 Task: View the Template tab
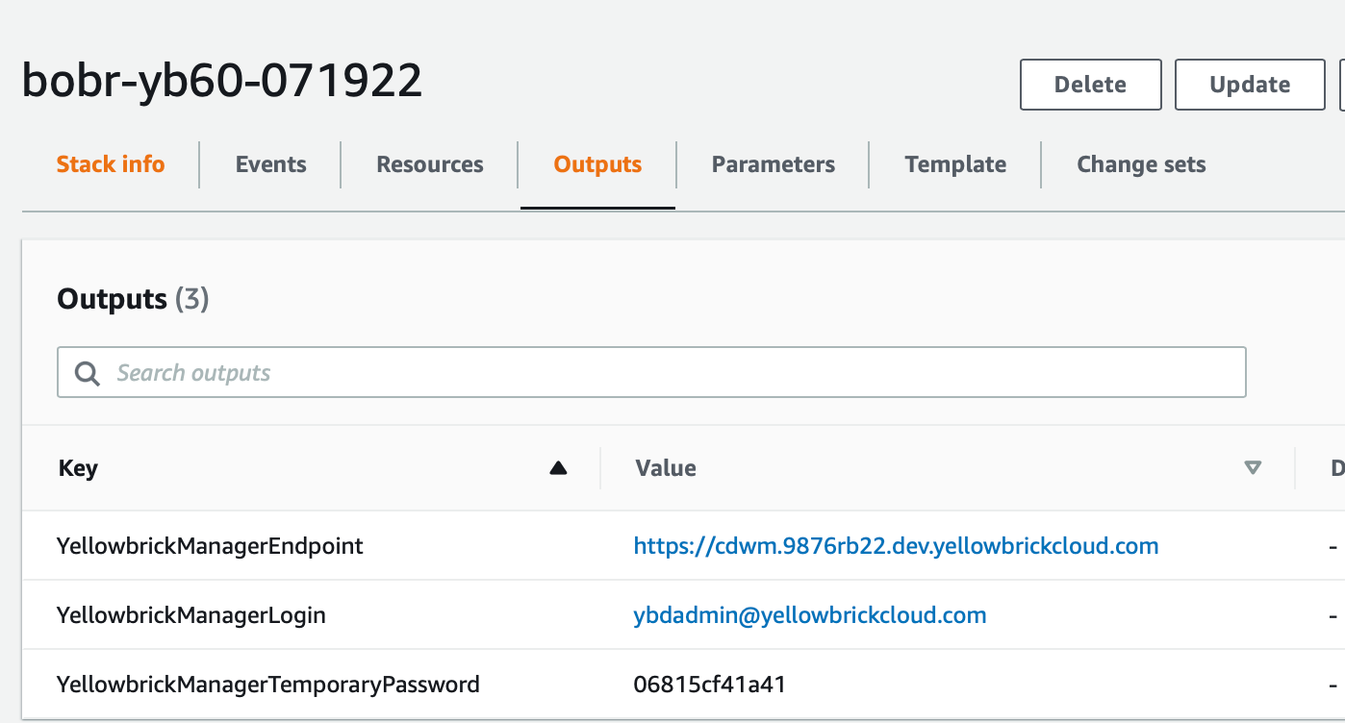955,164
